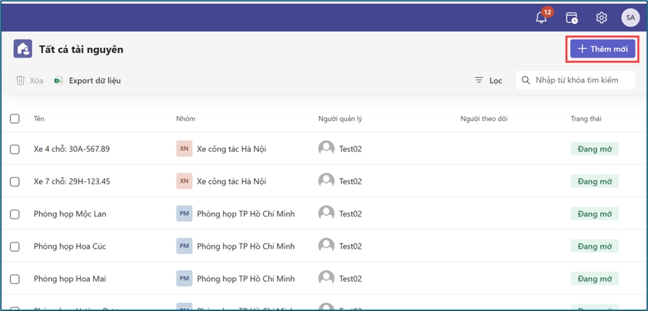The width and height of the screenshot is (648, 311).
Task: Click the Excel Export dữ liệu icon
Action: pos(59,80)
